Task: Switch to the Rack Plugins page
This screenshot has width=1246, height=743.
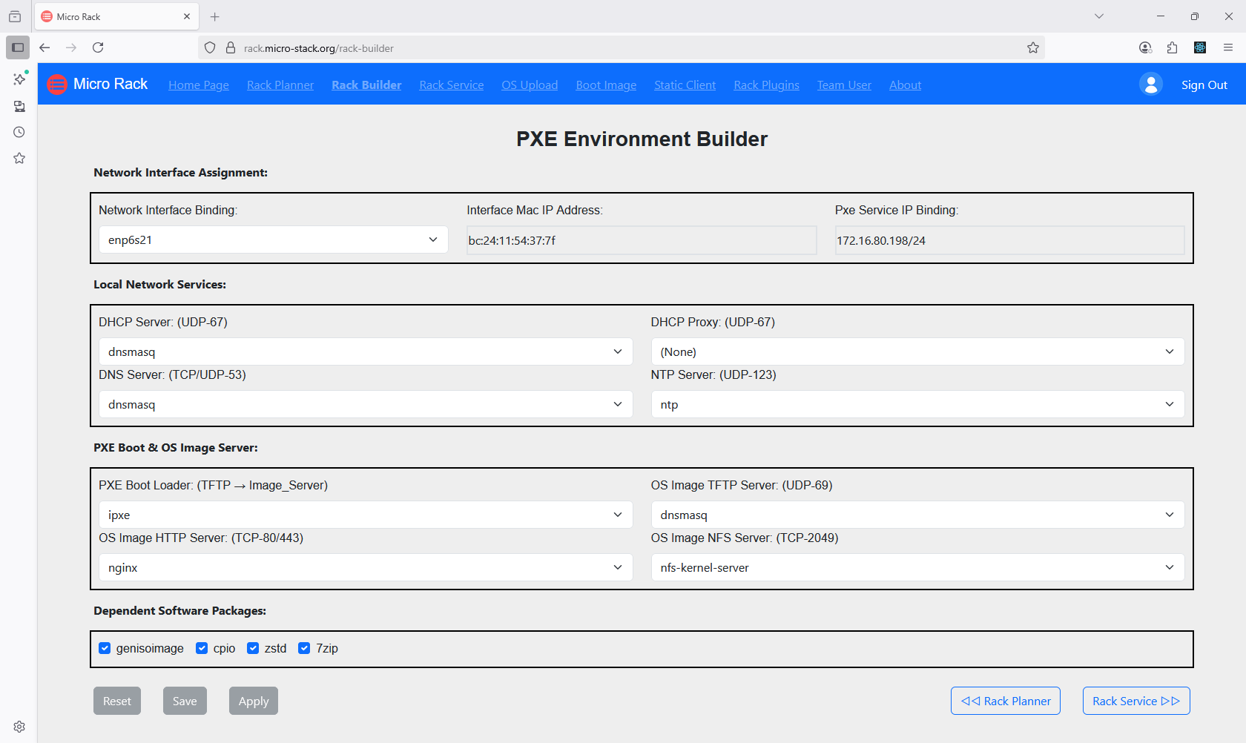Action: click(766, 85)
